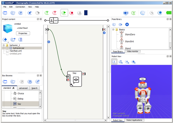Screen dimensions: 173x124
Task: Wake up robot with sun icon
Action: pos(160,13)
